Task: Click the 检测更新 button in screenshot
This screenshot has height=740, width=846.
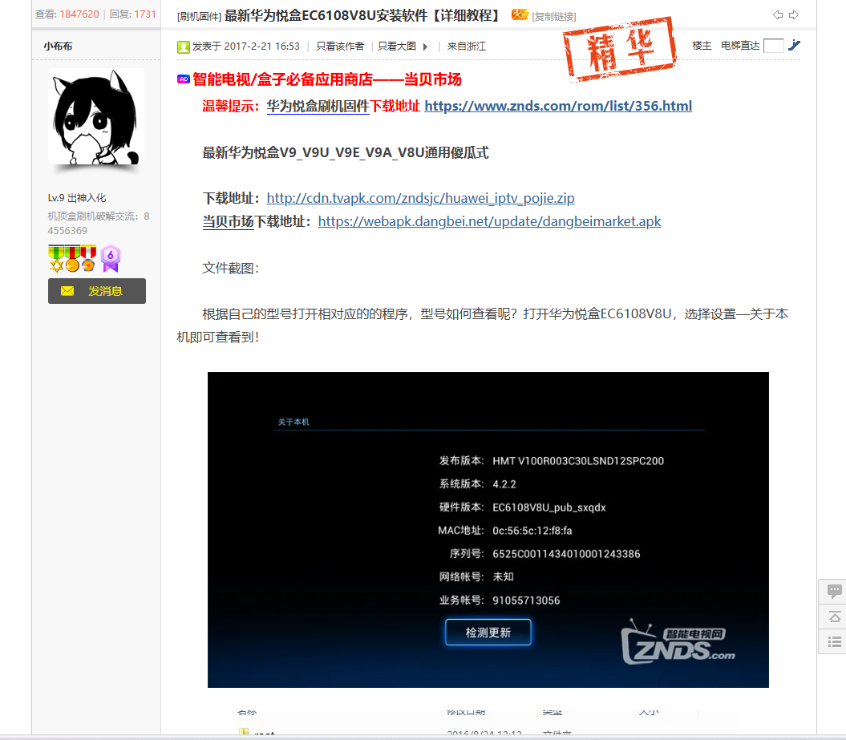Action: coord(488,632)
